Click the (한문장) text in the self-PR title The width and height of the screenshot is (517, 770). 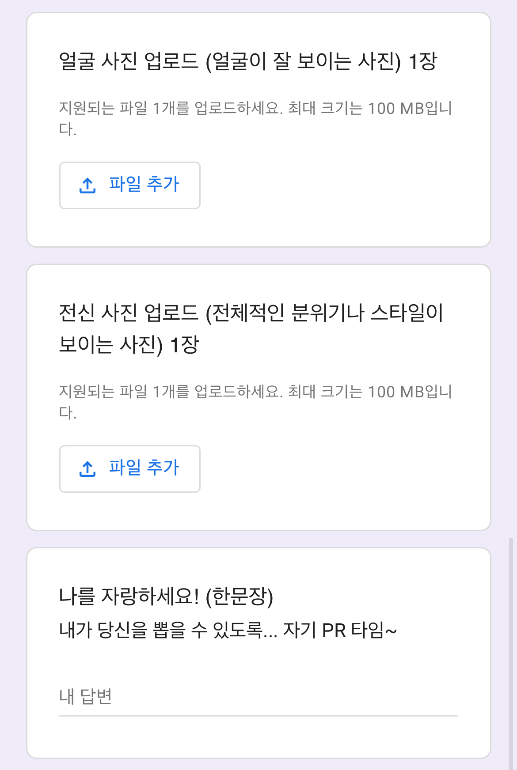[x=239, y=596]
